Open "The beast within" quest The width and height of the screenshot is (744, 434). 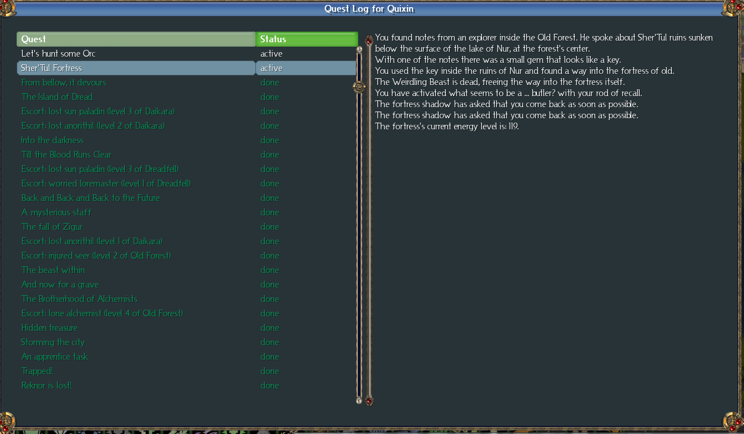click(136, 270)
